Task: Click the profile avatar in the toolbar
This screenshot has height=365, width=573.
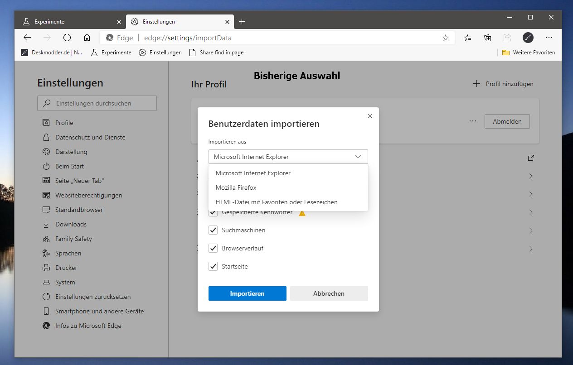Action: [x=528, y=38]
